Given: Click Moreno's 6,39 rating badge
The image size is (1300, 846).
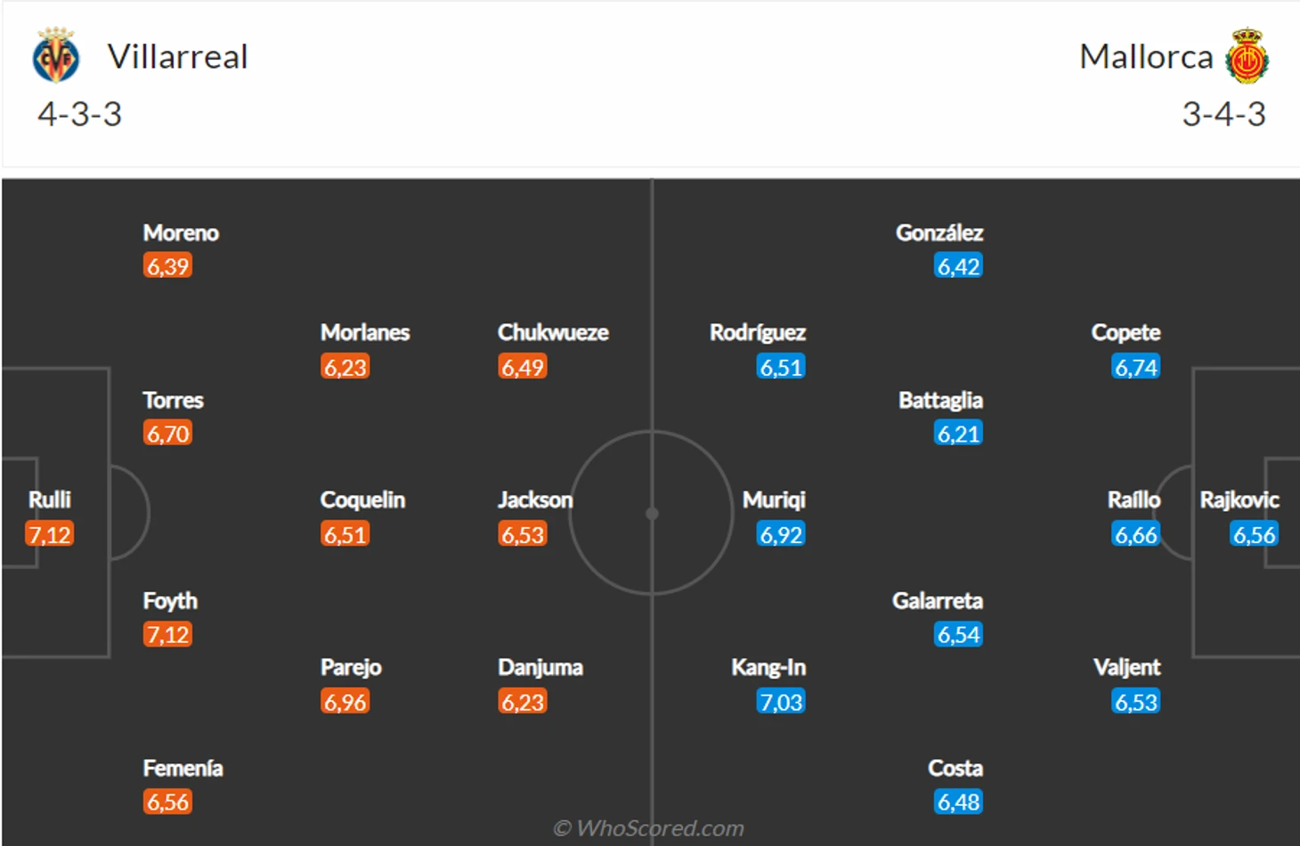Looking at the screenshot, I should (167, 265).
